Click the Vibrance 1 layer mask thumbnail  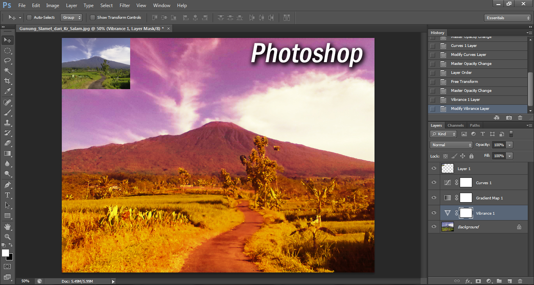[466, 213]
